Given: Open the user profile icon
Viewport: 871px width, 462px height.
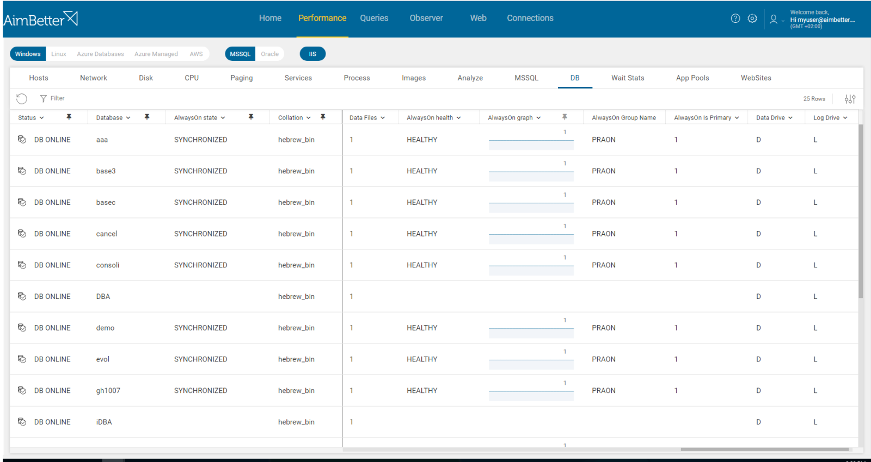Looking at the screenshot, I should click(x=773, y=20).
